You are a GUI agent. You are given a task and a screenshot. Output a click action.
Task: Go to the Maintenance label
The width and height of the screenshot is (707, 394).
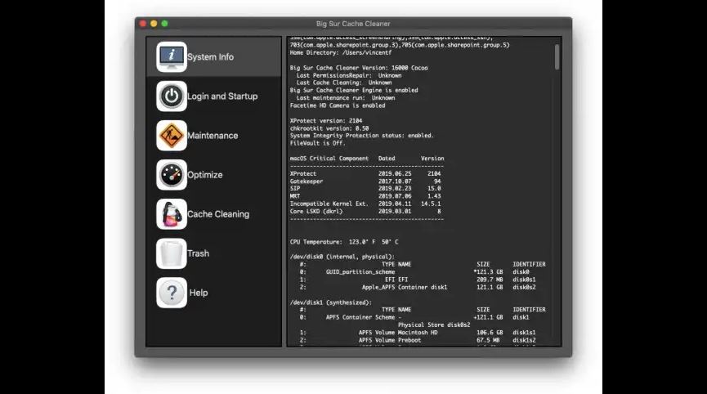point(213,136)
